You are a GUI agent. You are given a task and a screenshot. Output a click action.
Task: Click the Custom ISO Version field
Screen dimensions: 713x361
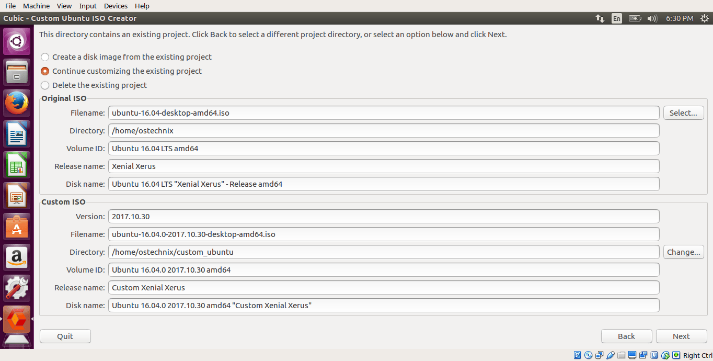click(384, 217)
